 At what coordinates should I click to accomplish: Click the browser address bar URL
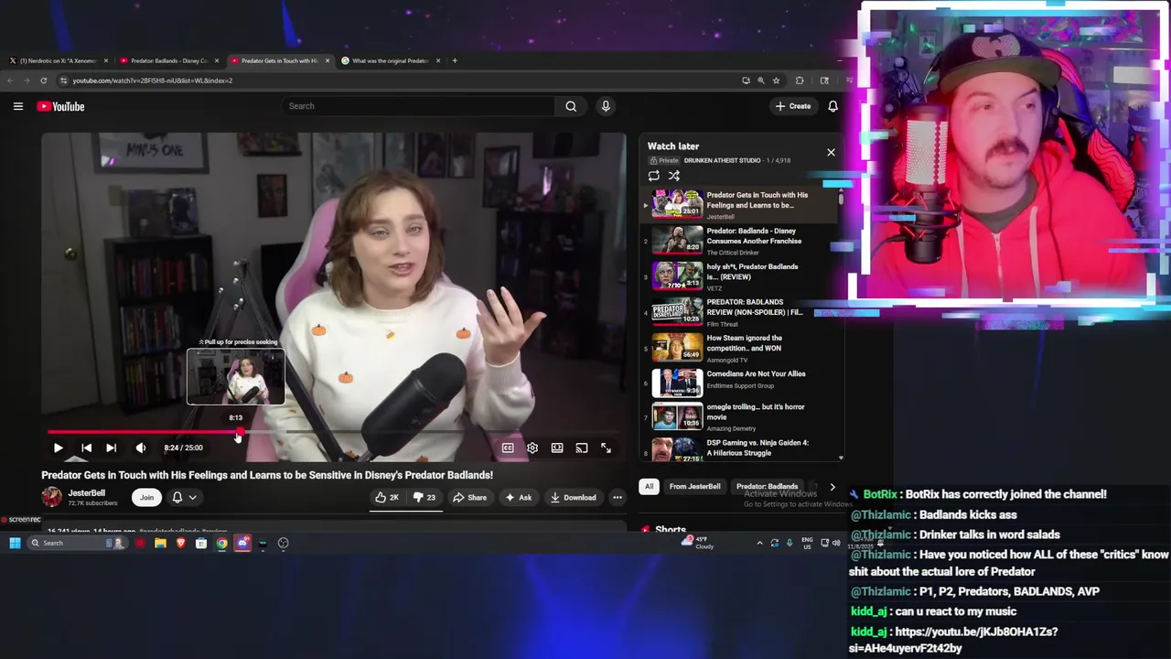click(x=153, y=81)
